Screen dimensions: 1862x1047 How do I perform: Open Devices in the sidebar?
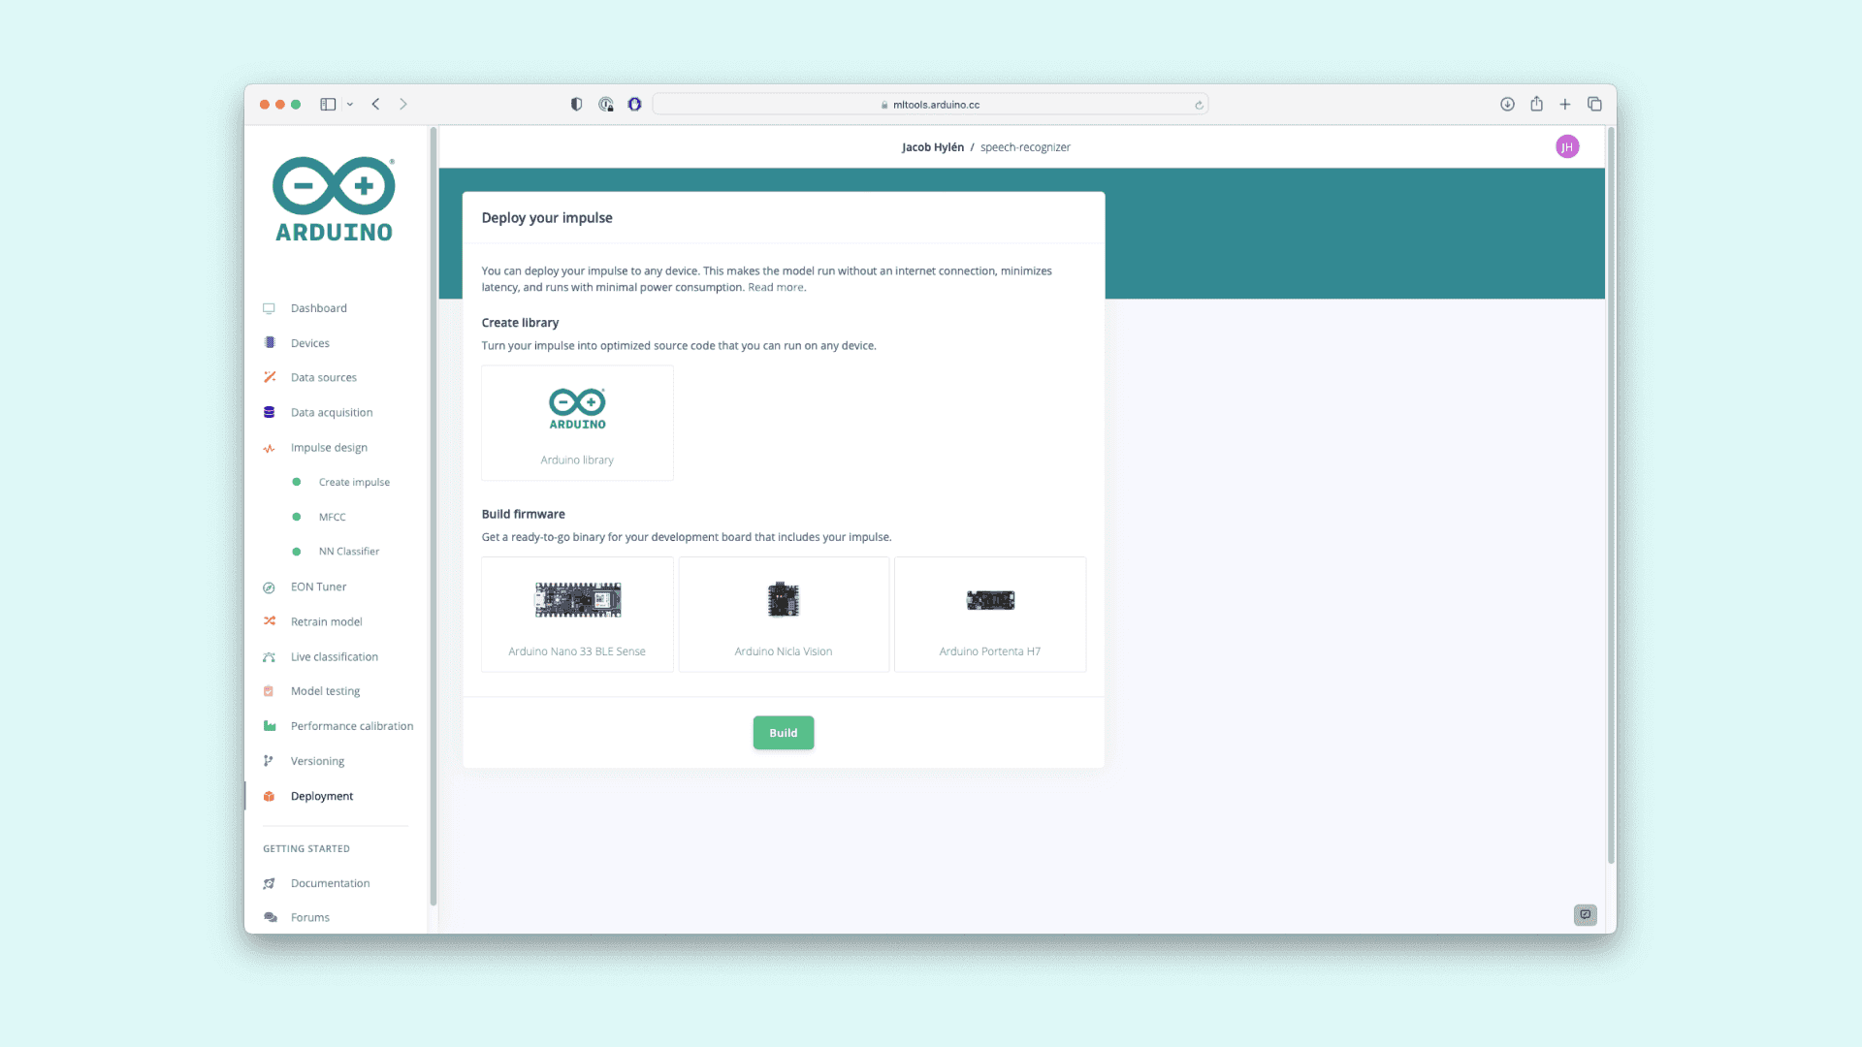(310, 343)
